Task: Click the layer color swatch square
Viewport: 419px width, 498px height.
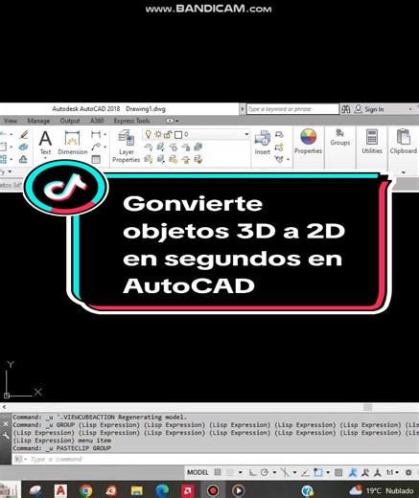Action: pos(178,135)
